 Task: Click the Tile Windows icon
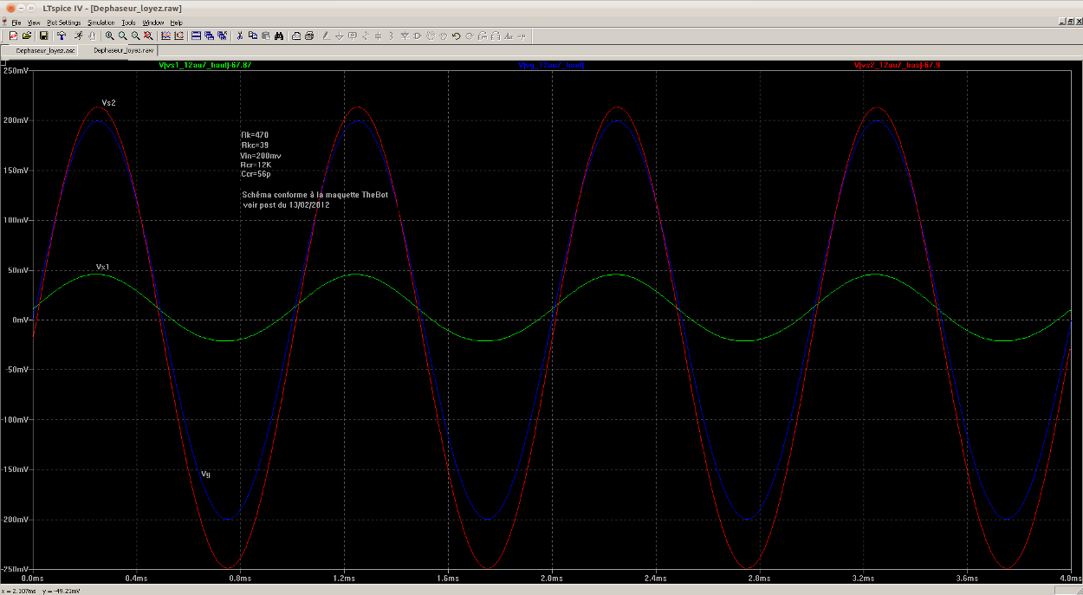coord(196,36)
